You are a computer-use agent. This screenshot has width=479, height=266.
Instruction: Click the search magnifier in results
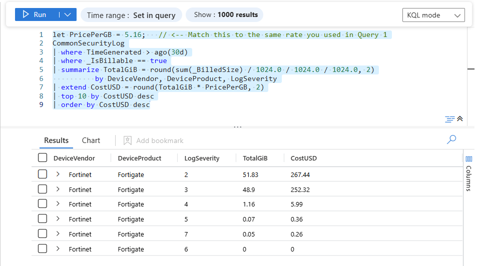coord(451,139)
